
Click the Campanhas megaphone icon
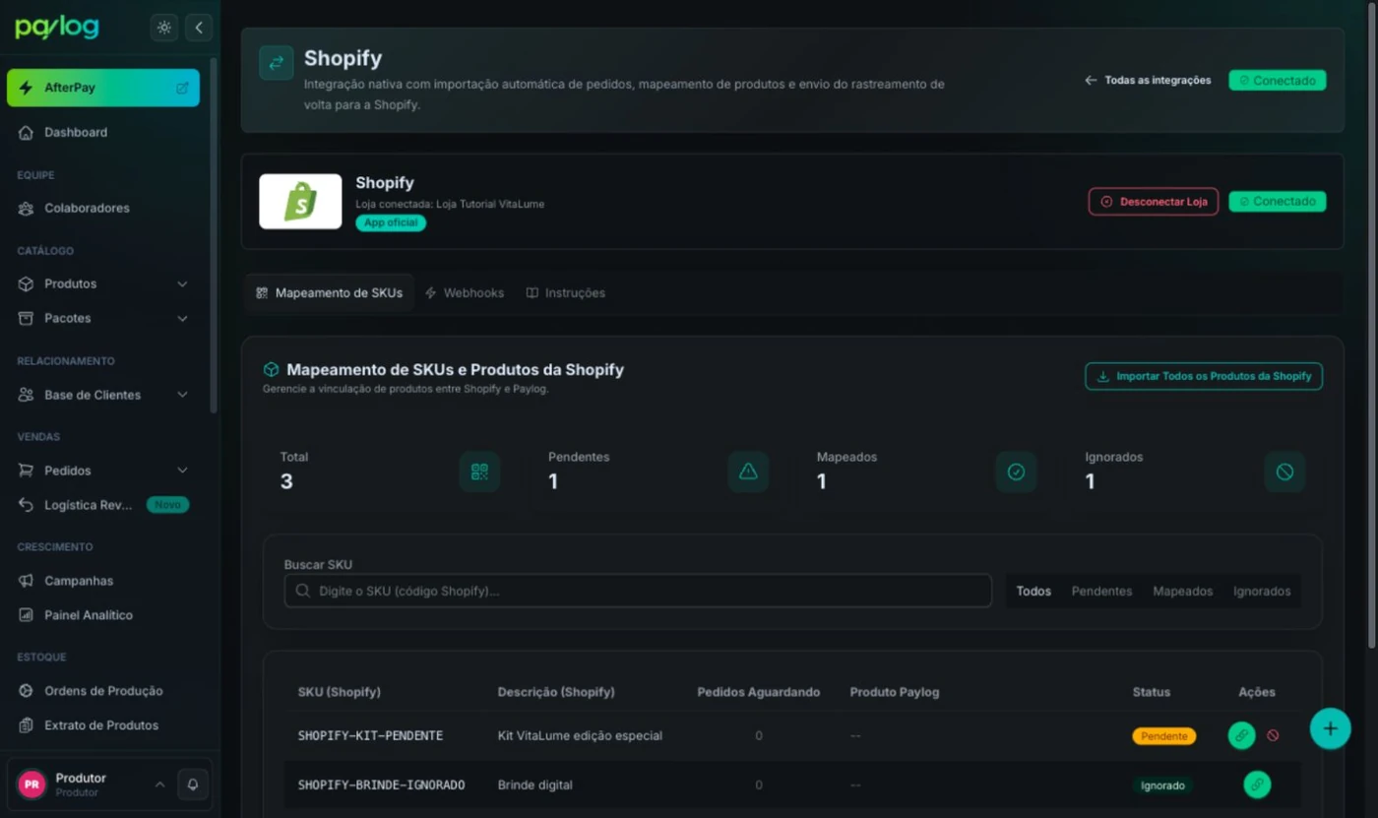[x=26, y=581]
